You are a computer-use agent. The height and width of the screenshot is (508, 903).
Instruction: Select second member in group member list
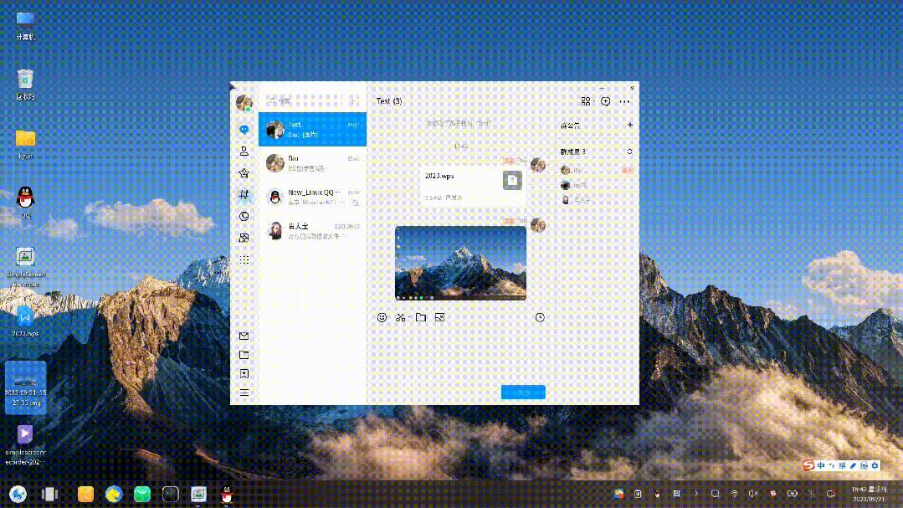click(x=597, y=186)
